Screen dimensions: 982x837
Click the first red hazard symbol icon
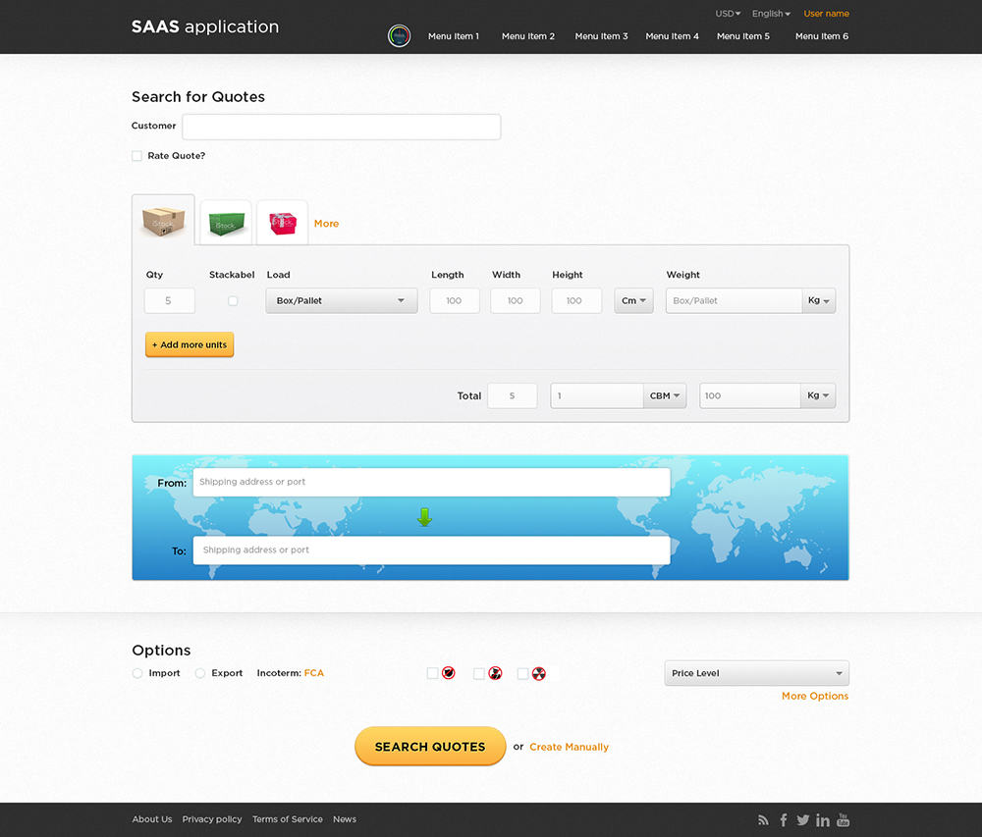coord(449,673)
